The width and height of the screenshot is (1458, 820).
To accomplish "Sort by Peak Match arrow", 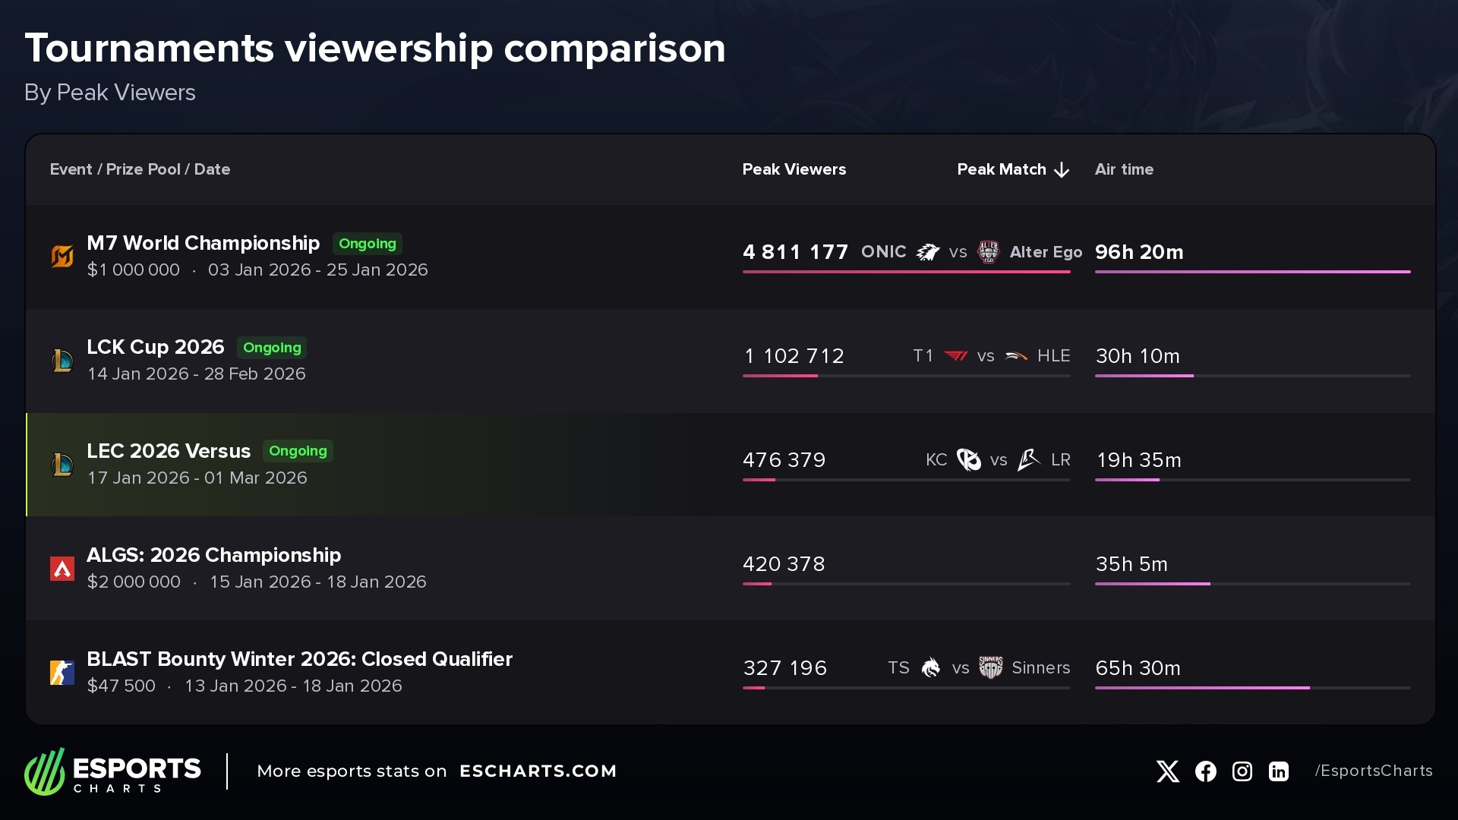I will pyautogui.click(x=1062, y=170).
